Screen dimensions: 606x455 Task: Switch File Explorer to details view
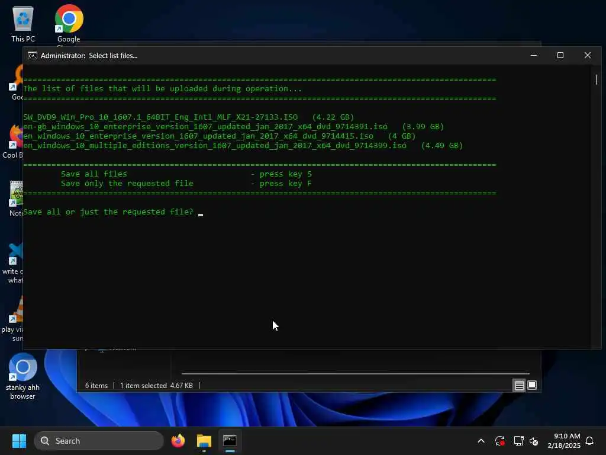(519, 385)
